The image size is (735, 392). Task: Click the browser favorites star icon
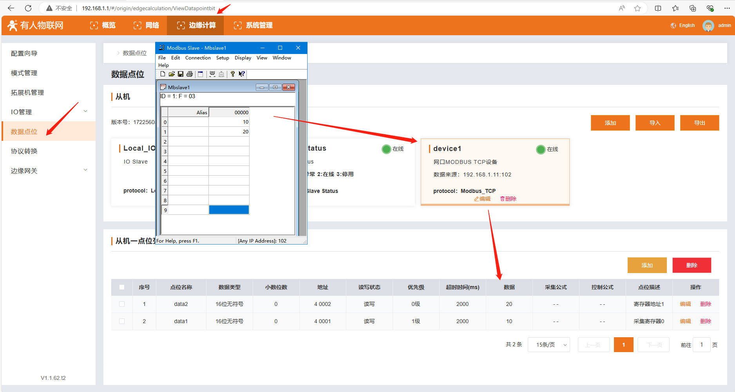point(637,8)
